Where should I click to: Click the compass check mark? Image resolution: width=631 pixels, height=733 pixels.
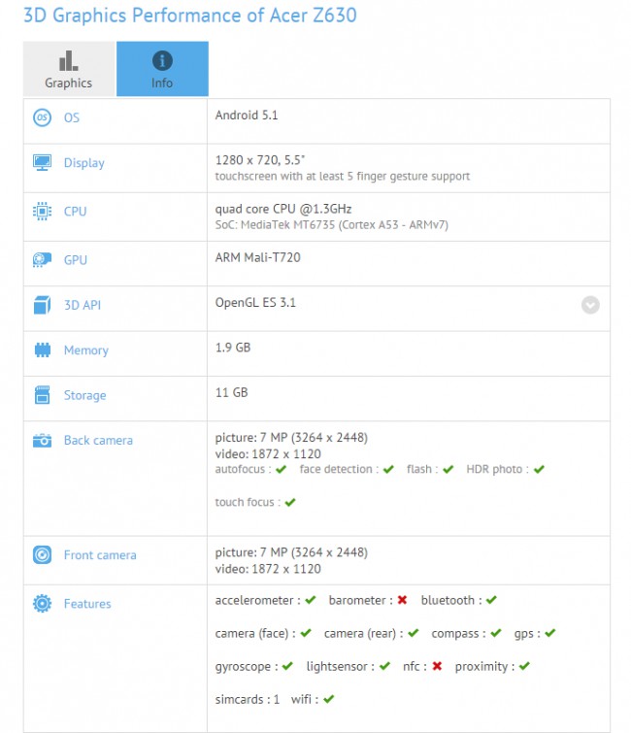coord(496,633)
